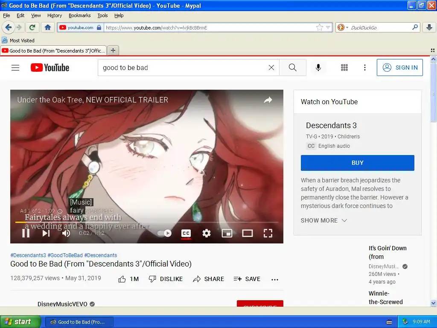Switch to miniplayer mode

pos(227,233)
